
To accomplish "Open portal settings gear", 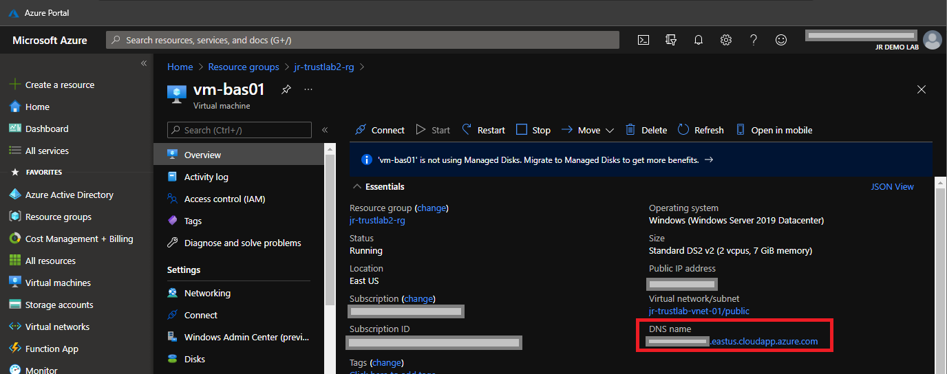I will tap(726, 40).
